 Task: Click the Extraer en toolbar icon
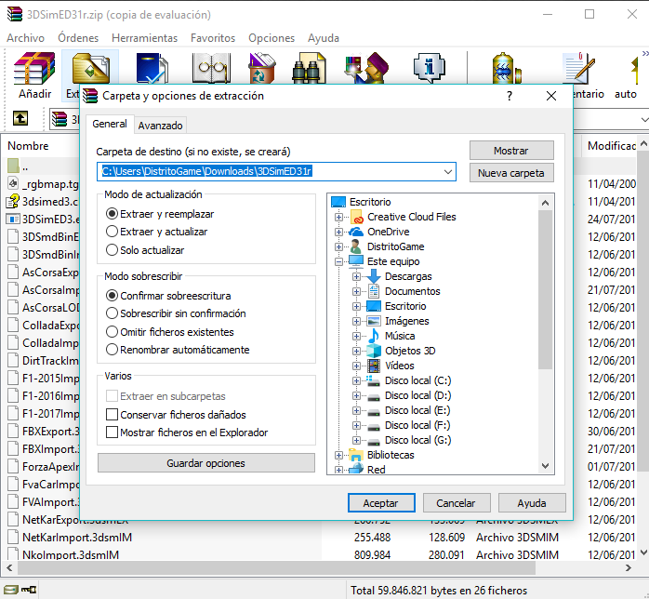(x=90, y=68)
